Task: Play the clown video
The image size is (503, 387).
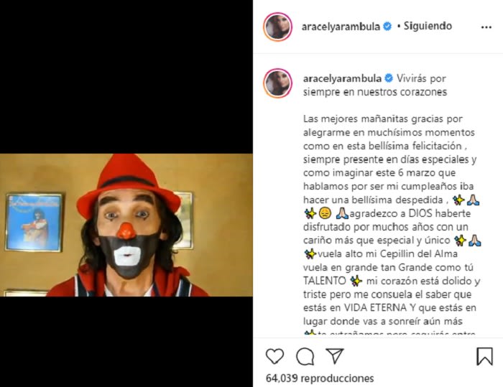Action: (126, 225)
